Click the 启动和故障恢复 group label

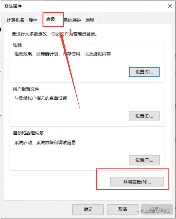tap(28, 133)
